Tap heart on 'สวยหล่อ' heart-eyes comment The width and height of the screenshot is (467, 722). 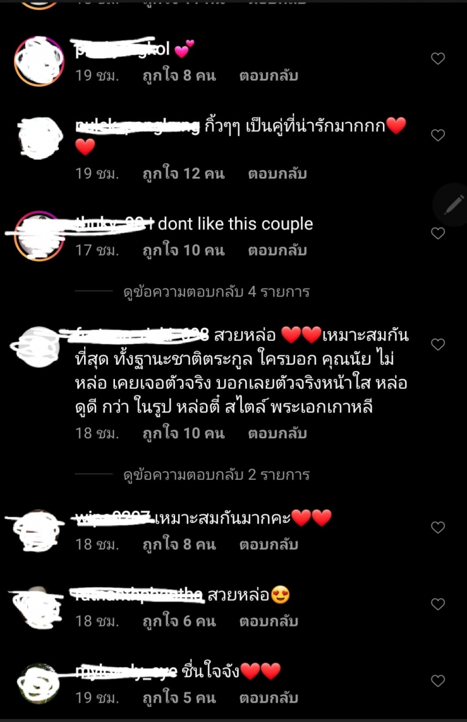coord(438,604)
